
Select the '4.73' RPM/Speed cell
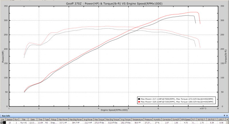pos(186,123)
